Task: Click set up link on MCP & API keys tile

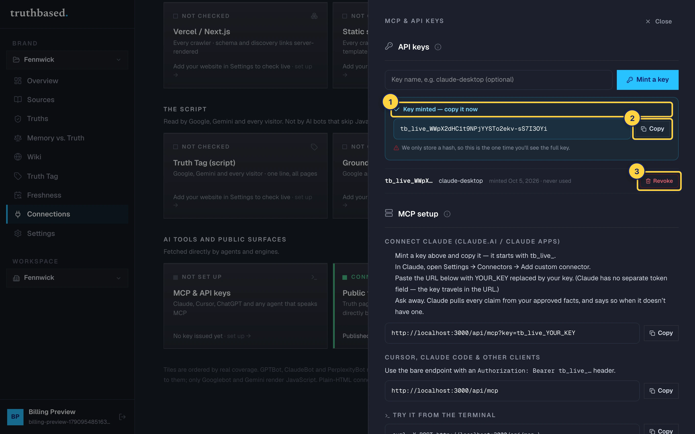Action: tap(239, 336)
